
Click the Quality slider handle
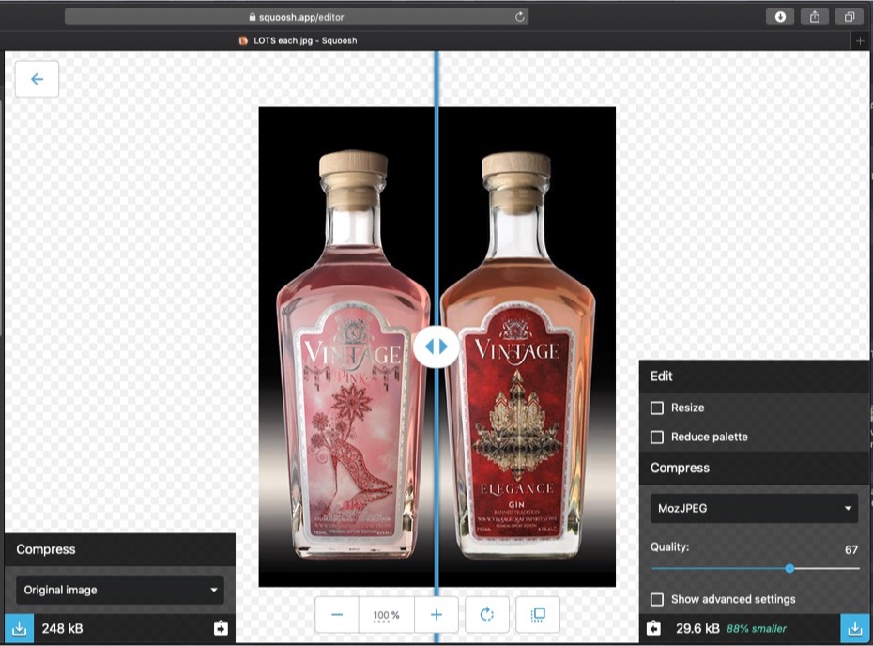coord(789,568)
